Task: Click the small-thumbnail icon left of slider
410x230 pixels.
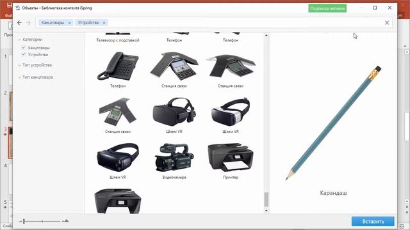Action: coord(20,222)
